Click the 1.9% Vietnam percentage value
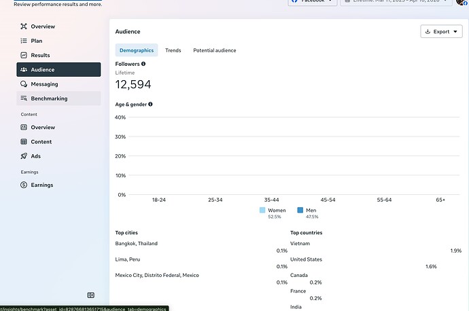 click(x=456, y=251)
